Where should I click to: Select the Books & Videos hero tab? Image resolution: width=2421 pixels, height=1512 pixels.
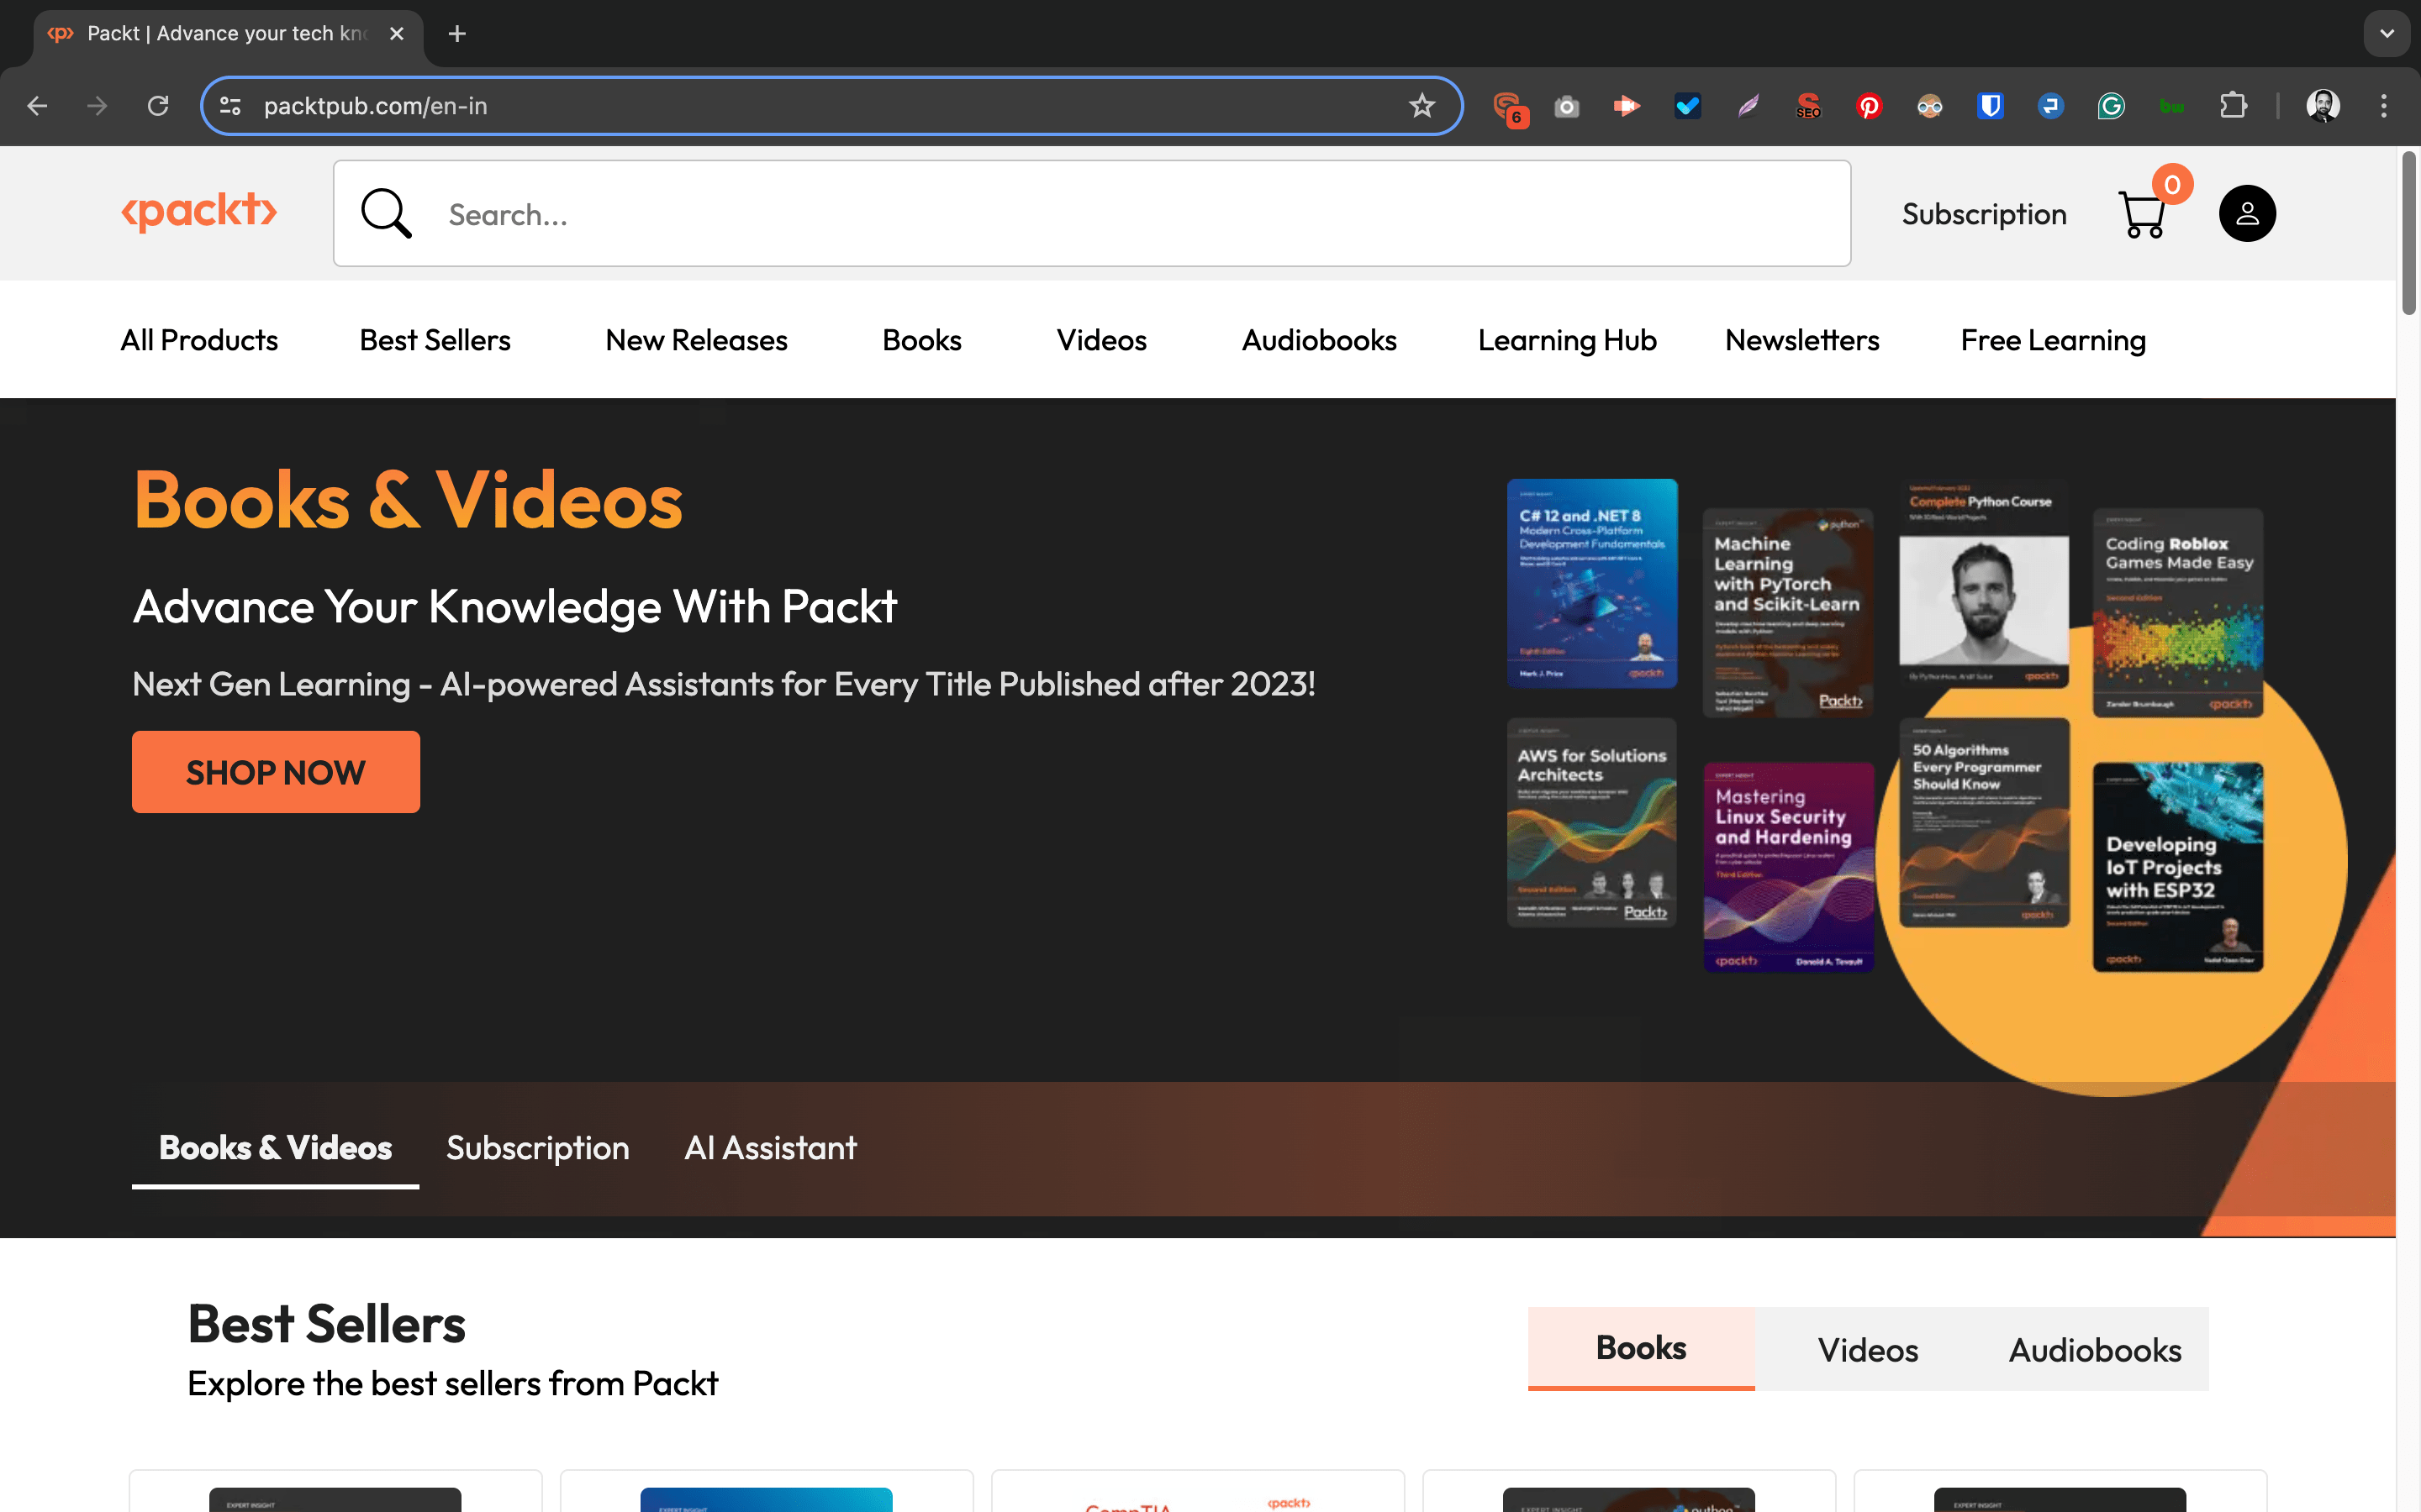point(275,1148)
